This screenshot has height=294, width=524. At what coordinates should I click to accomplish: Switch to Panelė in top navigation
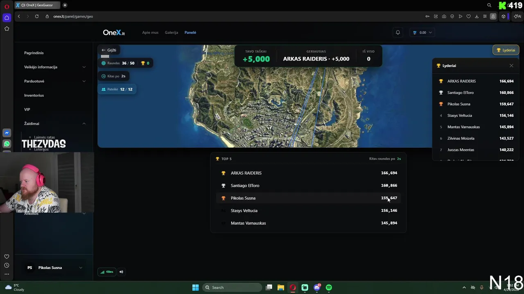[190, 32]
